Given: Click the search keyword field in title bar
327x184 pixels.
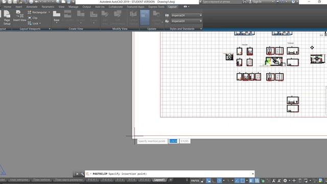Looking at the screenshot, I should tap(221, 2).
